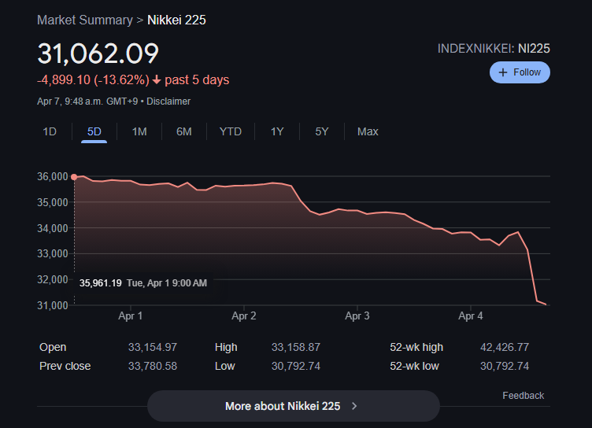Click the chart line's final low point
The width and height of the screenshot is (592, 428).
(x=546, y=304)
